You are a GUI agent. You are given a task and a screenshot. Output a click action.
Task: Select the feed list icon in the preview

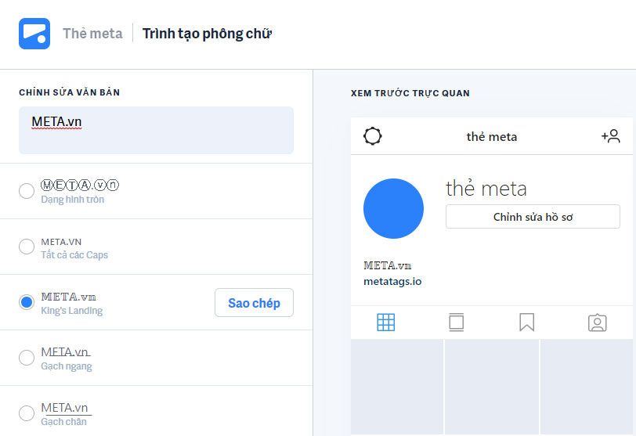point(457,322)
